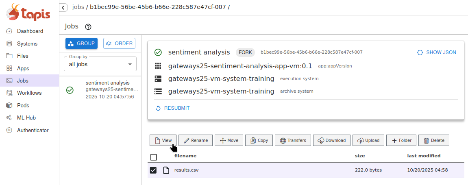This screenshot has height=185, width=468.
Task: Uncheck the results.csv checkbox
Action: tap(153, 170)
